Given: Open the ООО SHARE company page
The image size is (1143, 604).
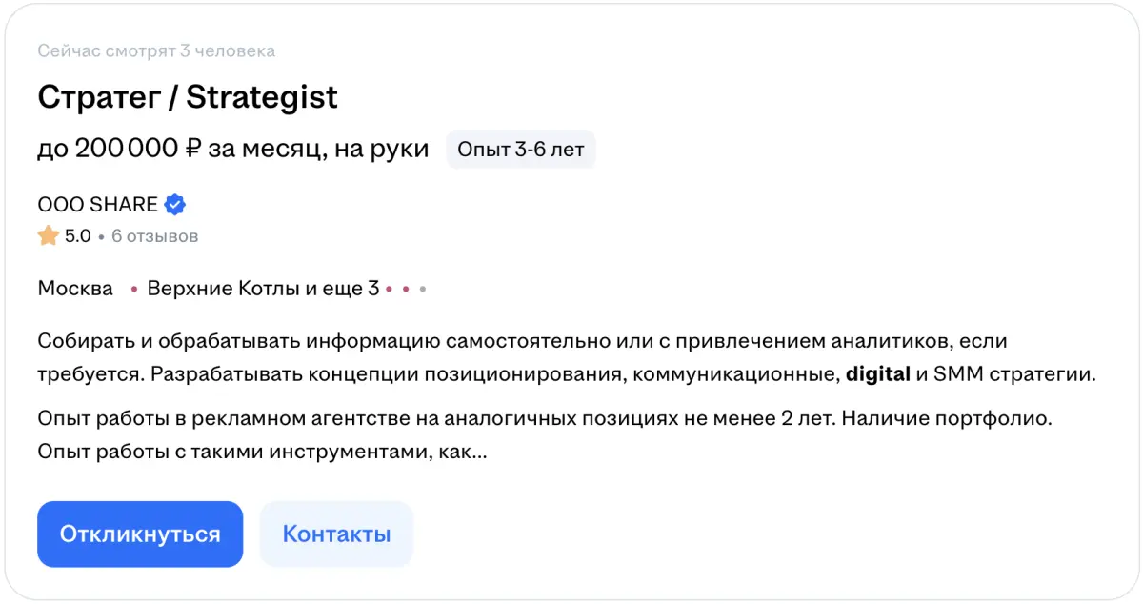Looking at the screenshot, I should coord(97,205).
